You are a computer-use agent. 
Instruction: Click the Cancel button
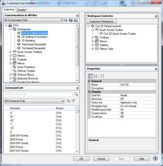(101, 159)
